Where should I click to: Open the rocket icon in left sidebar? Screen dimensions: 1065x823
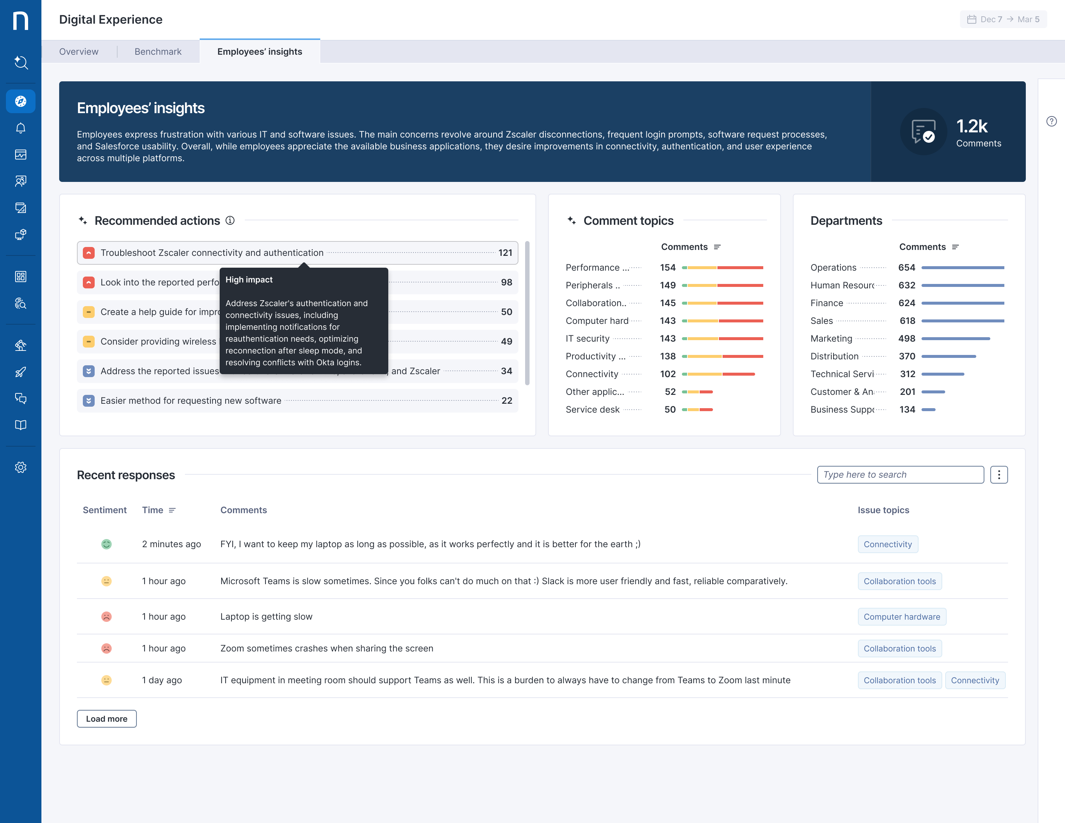click(20, 372)
